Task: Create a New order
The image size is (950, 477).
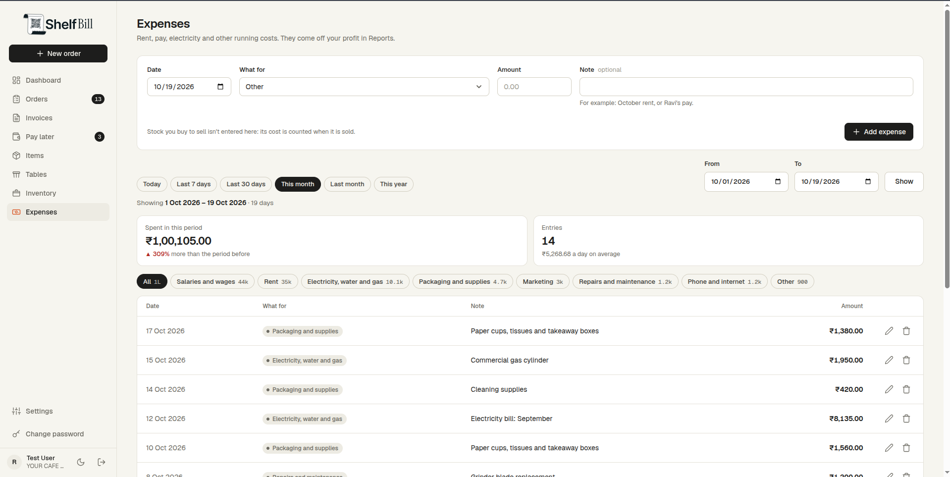Action: click(58, 53)
